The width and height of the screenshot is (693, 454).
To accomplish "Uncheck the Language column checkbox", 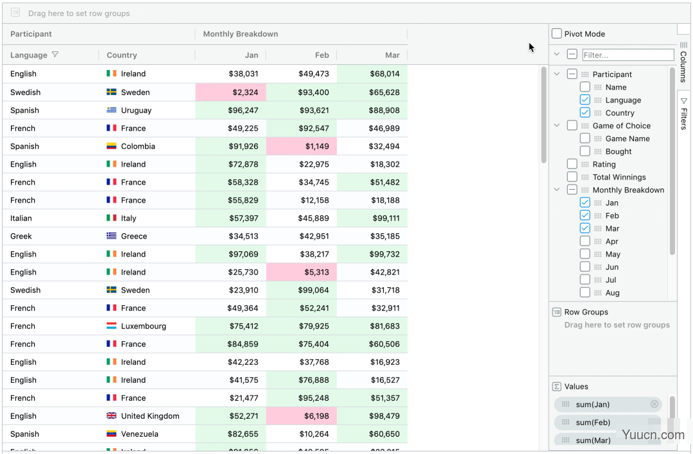I will click(585, 100).
